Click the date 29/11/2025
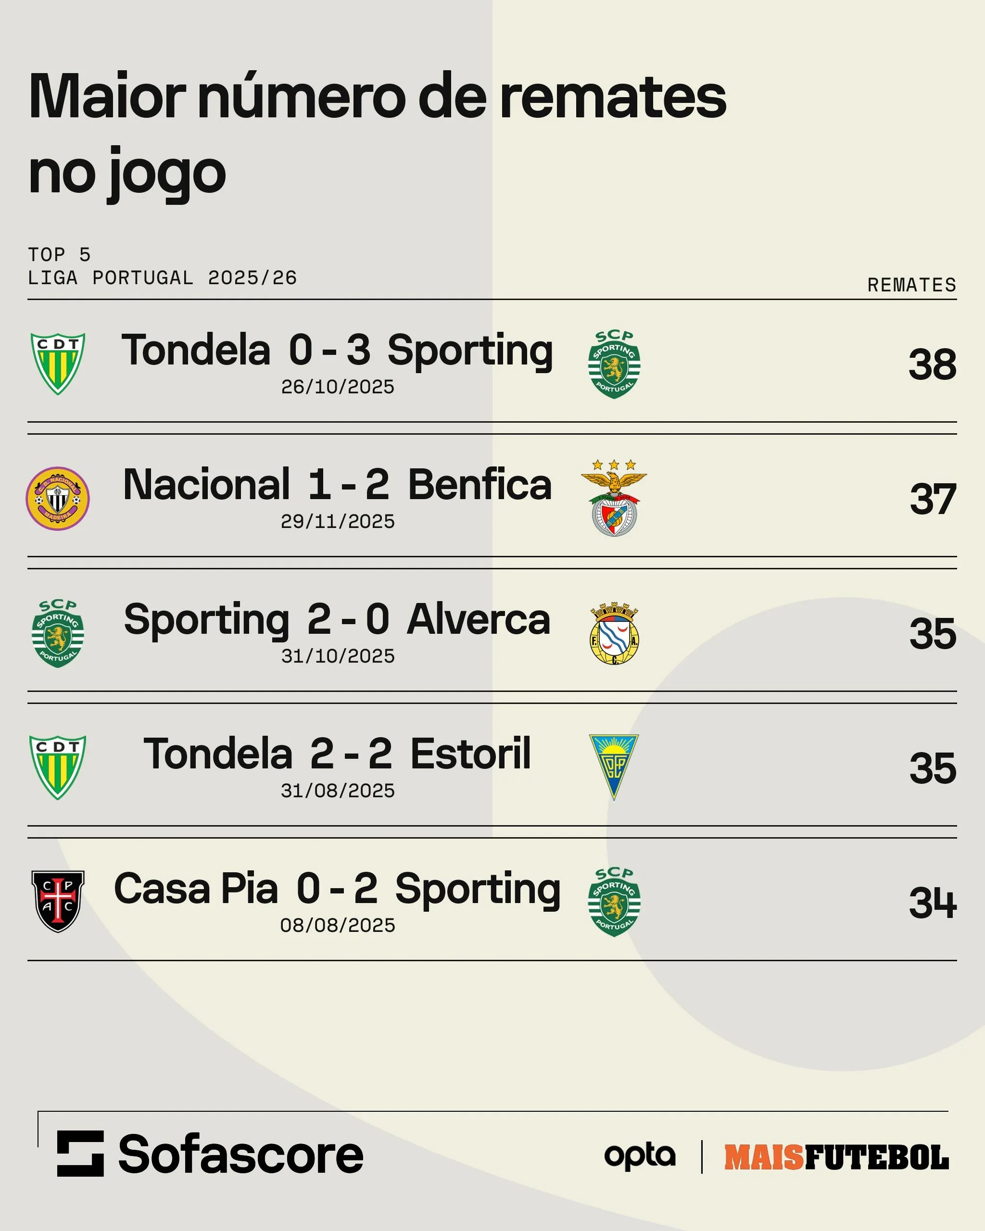 pos(338,521)
